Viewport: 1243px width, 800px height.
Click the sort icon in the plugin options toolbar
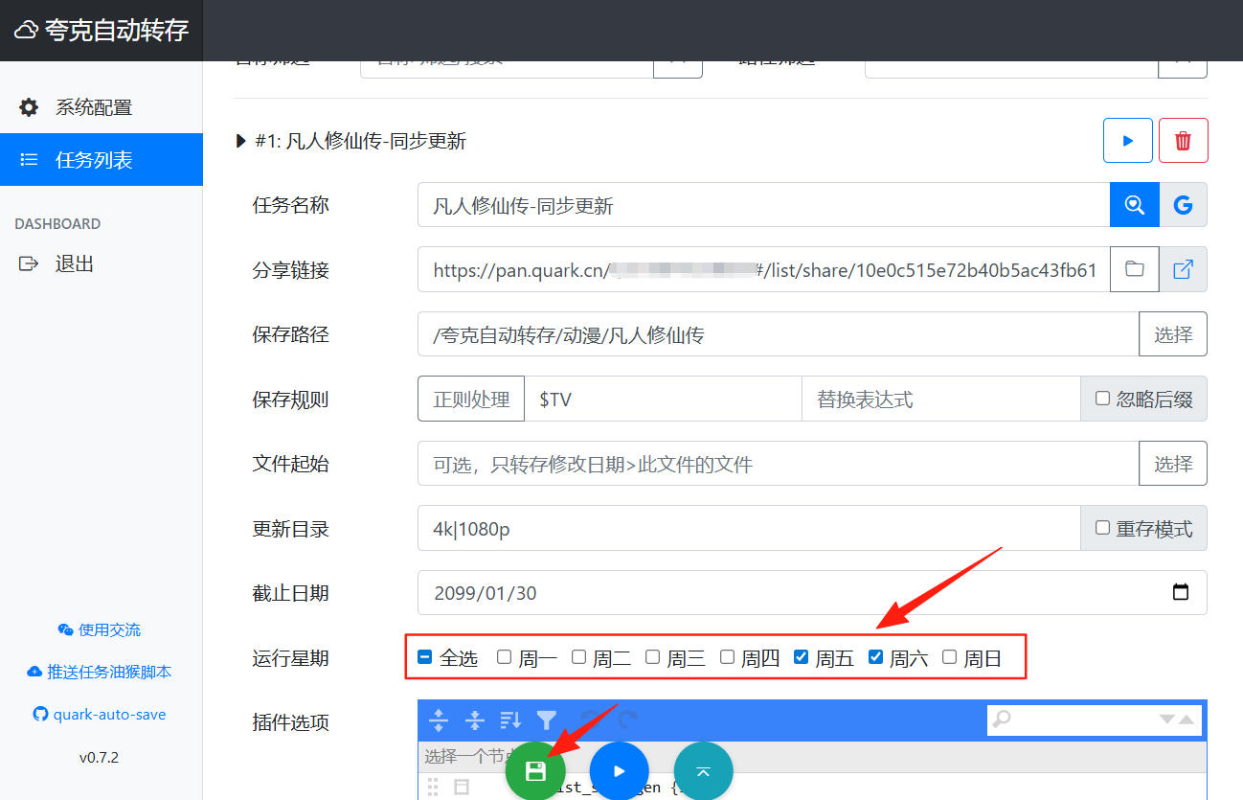[x=510, y=720]
